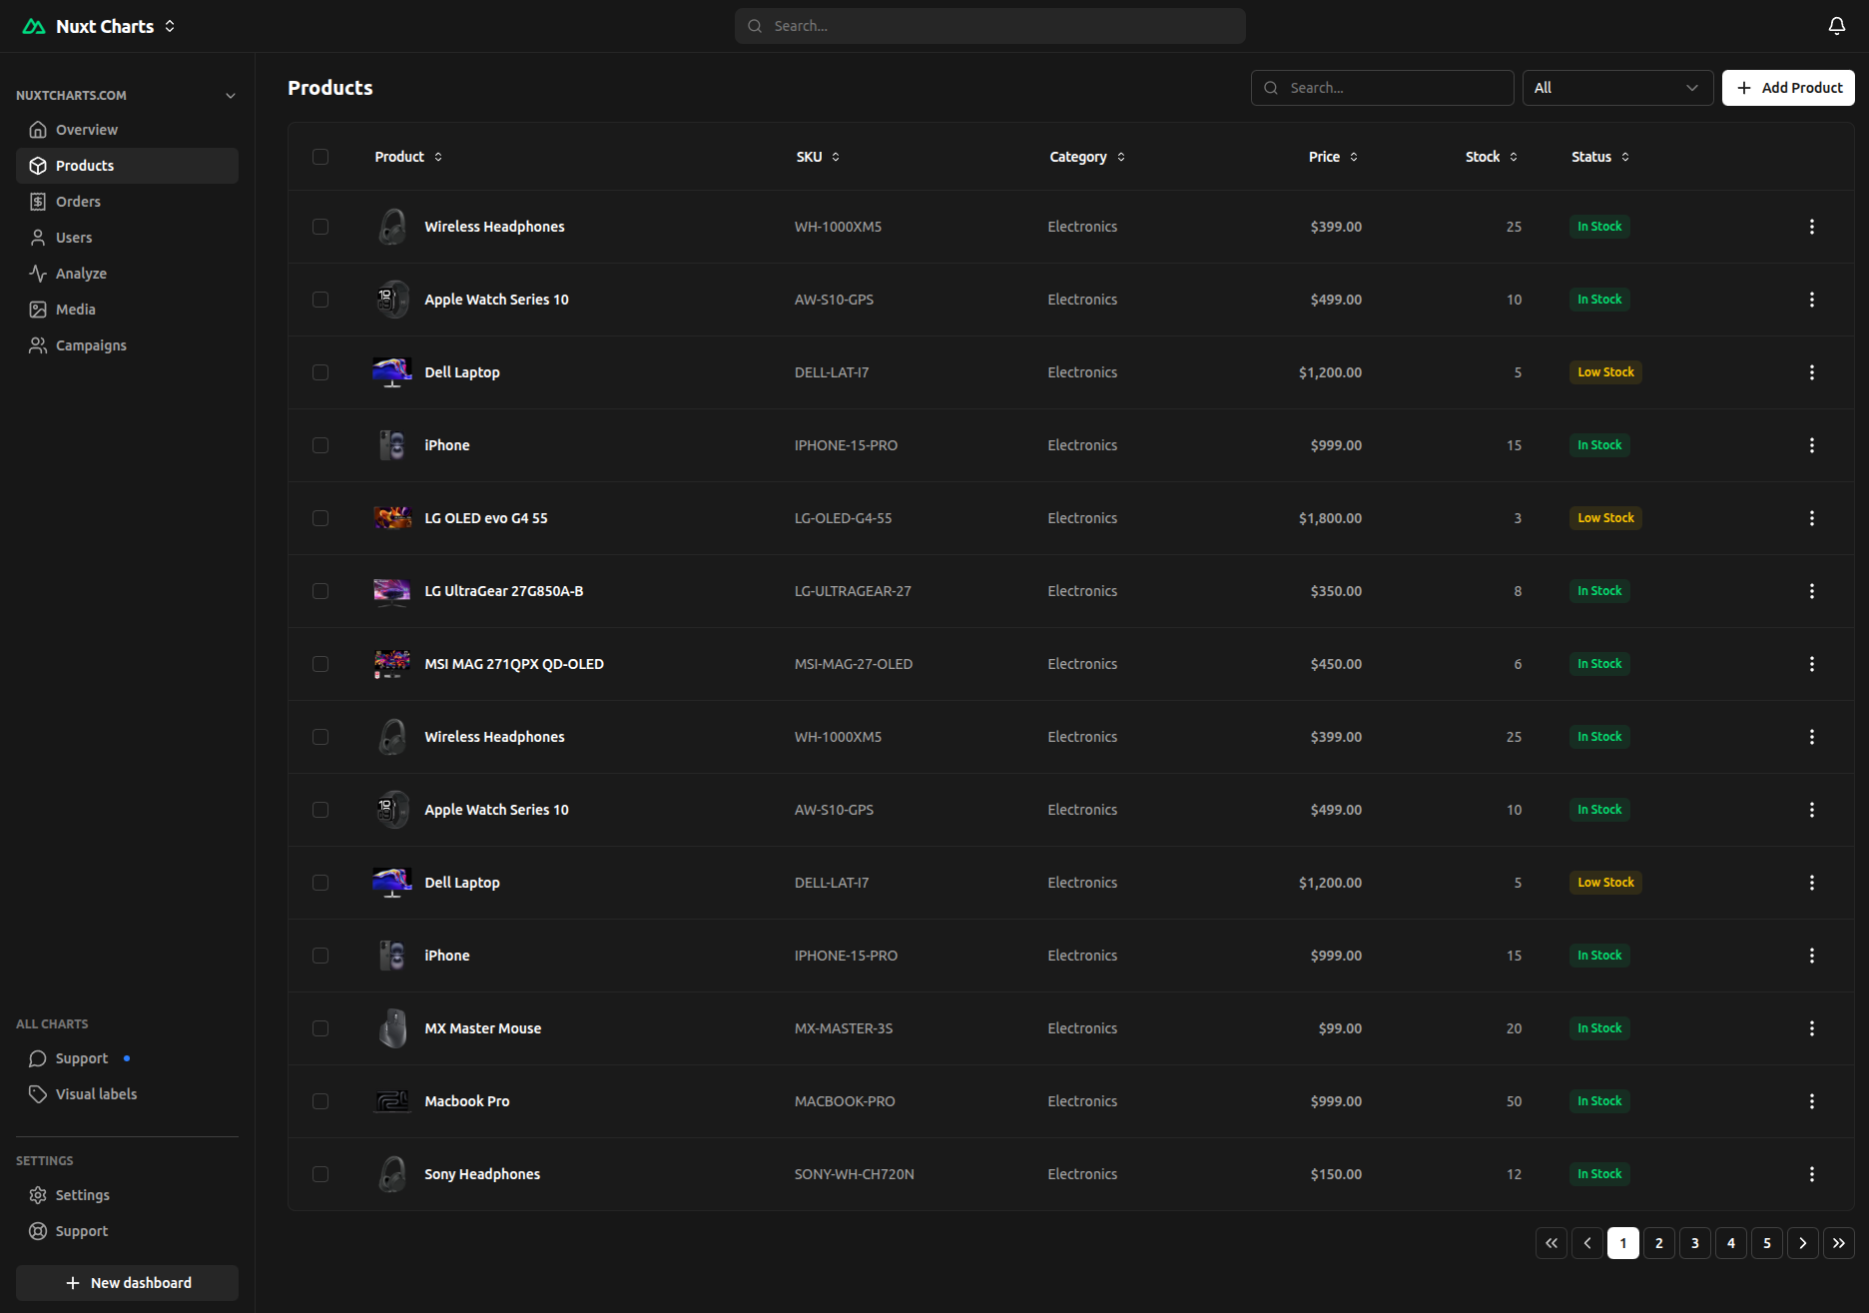1869x1313 pixels.
Task: Select the LG OLED evo G4 55 checkbox
Action: (320, 518)
